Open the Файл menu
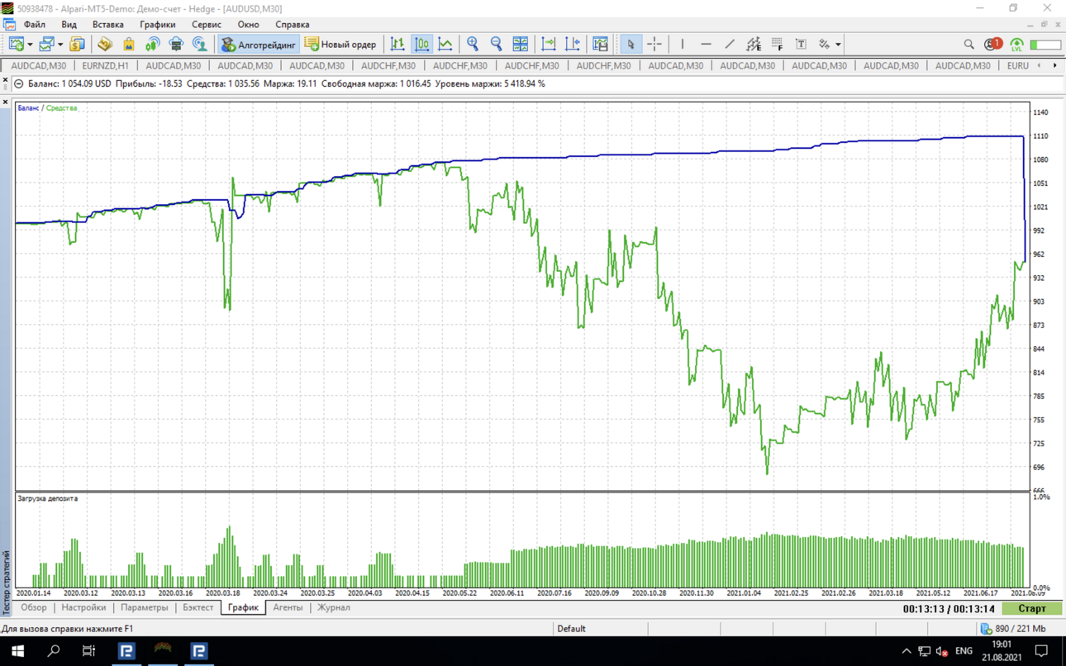The width and height of the screenshot is (1066, 666). (35, 25)
